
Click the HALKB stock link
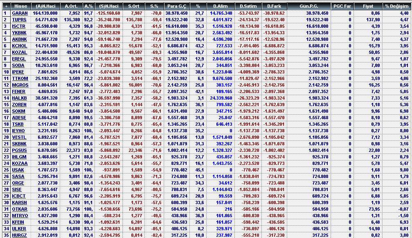tap(20, 98)
